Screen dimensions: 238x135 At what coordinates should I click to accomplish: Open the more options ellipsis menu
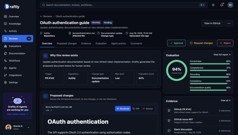click(229, 23)
